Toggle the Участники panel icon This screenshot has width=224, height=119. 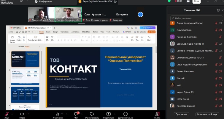(58, 114)
